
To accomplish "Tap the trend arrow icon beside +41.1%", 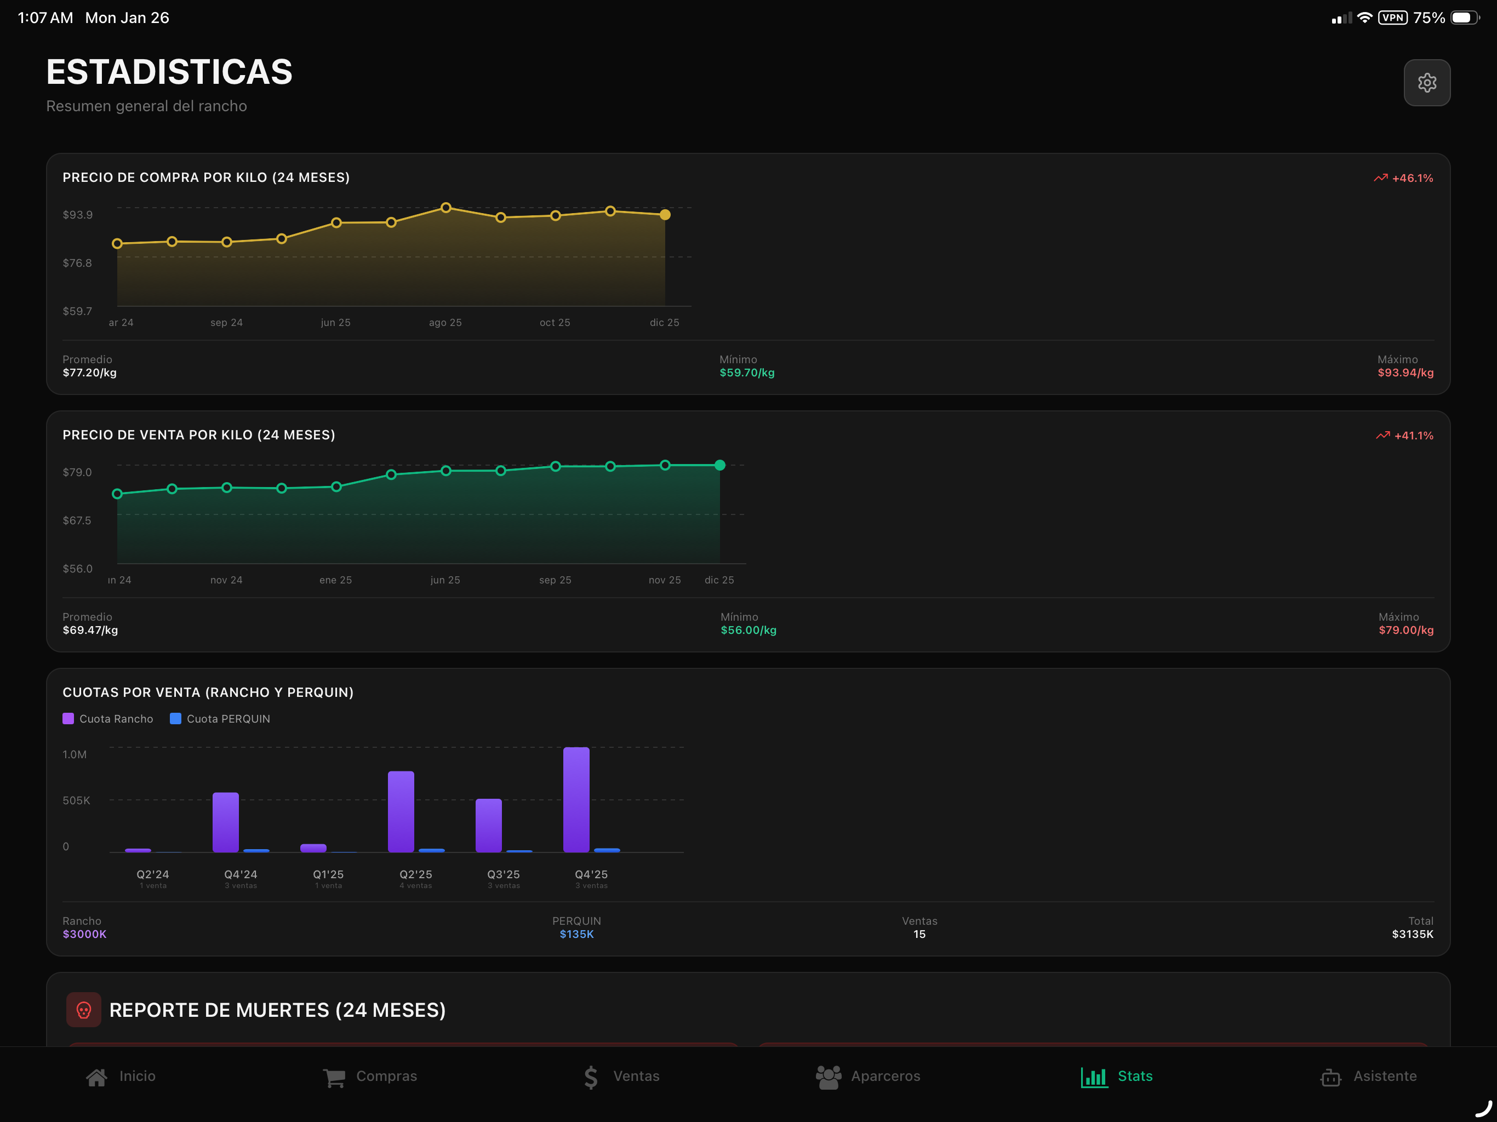I will click(x=1382, y=435).
